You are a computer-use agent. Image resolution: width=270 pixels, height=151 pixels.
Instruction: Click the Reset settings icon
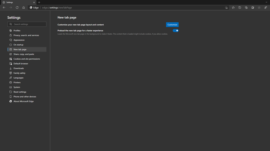click(11, 92)
